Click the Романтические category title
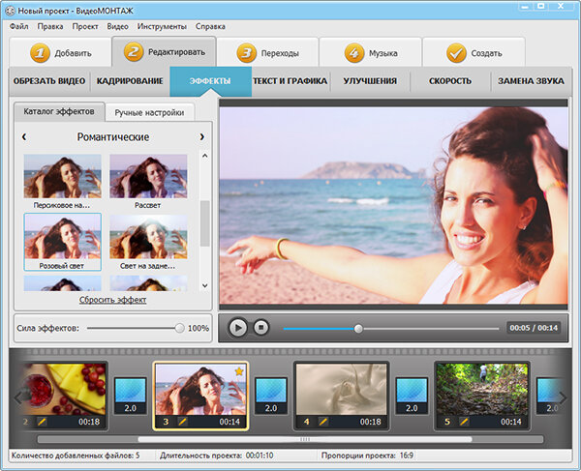Viewport: 581px width, 471px height. tap(113, 137)
